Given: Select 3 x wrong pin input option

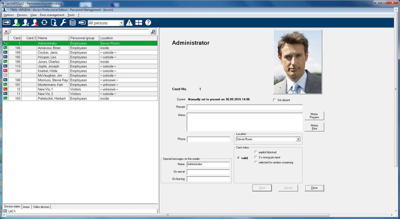Looking at the screenshot, I should pyautogui.click(x=256, y=157).
